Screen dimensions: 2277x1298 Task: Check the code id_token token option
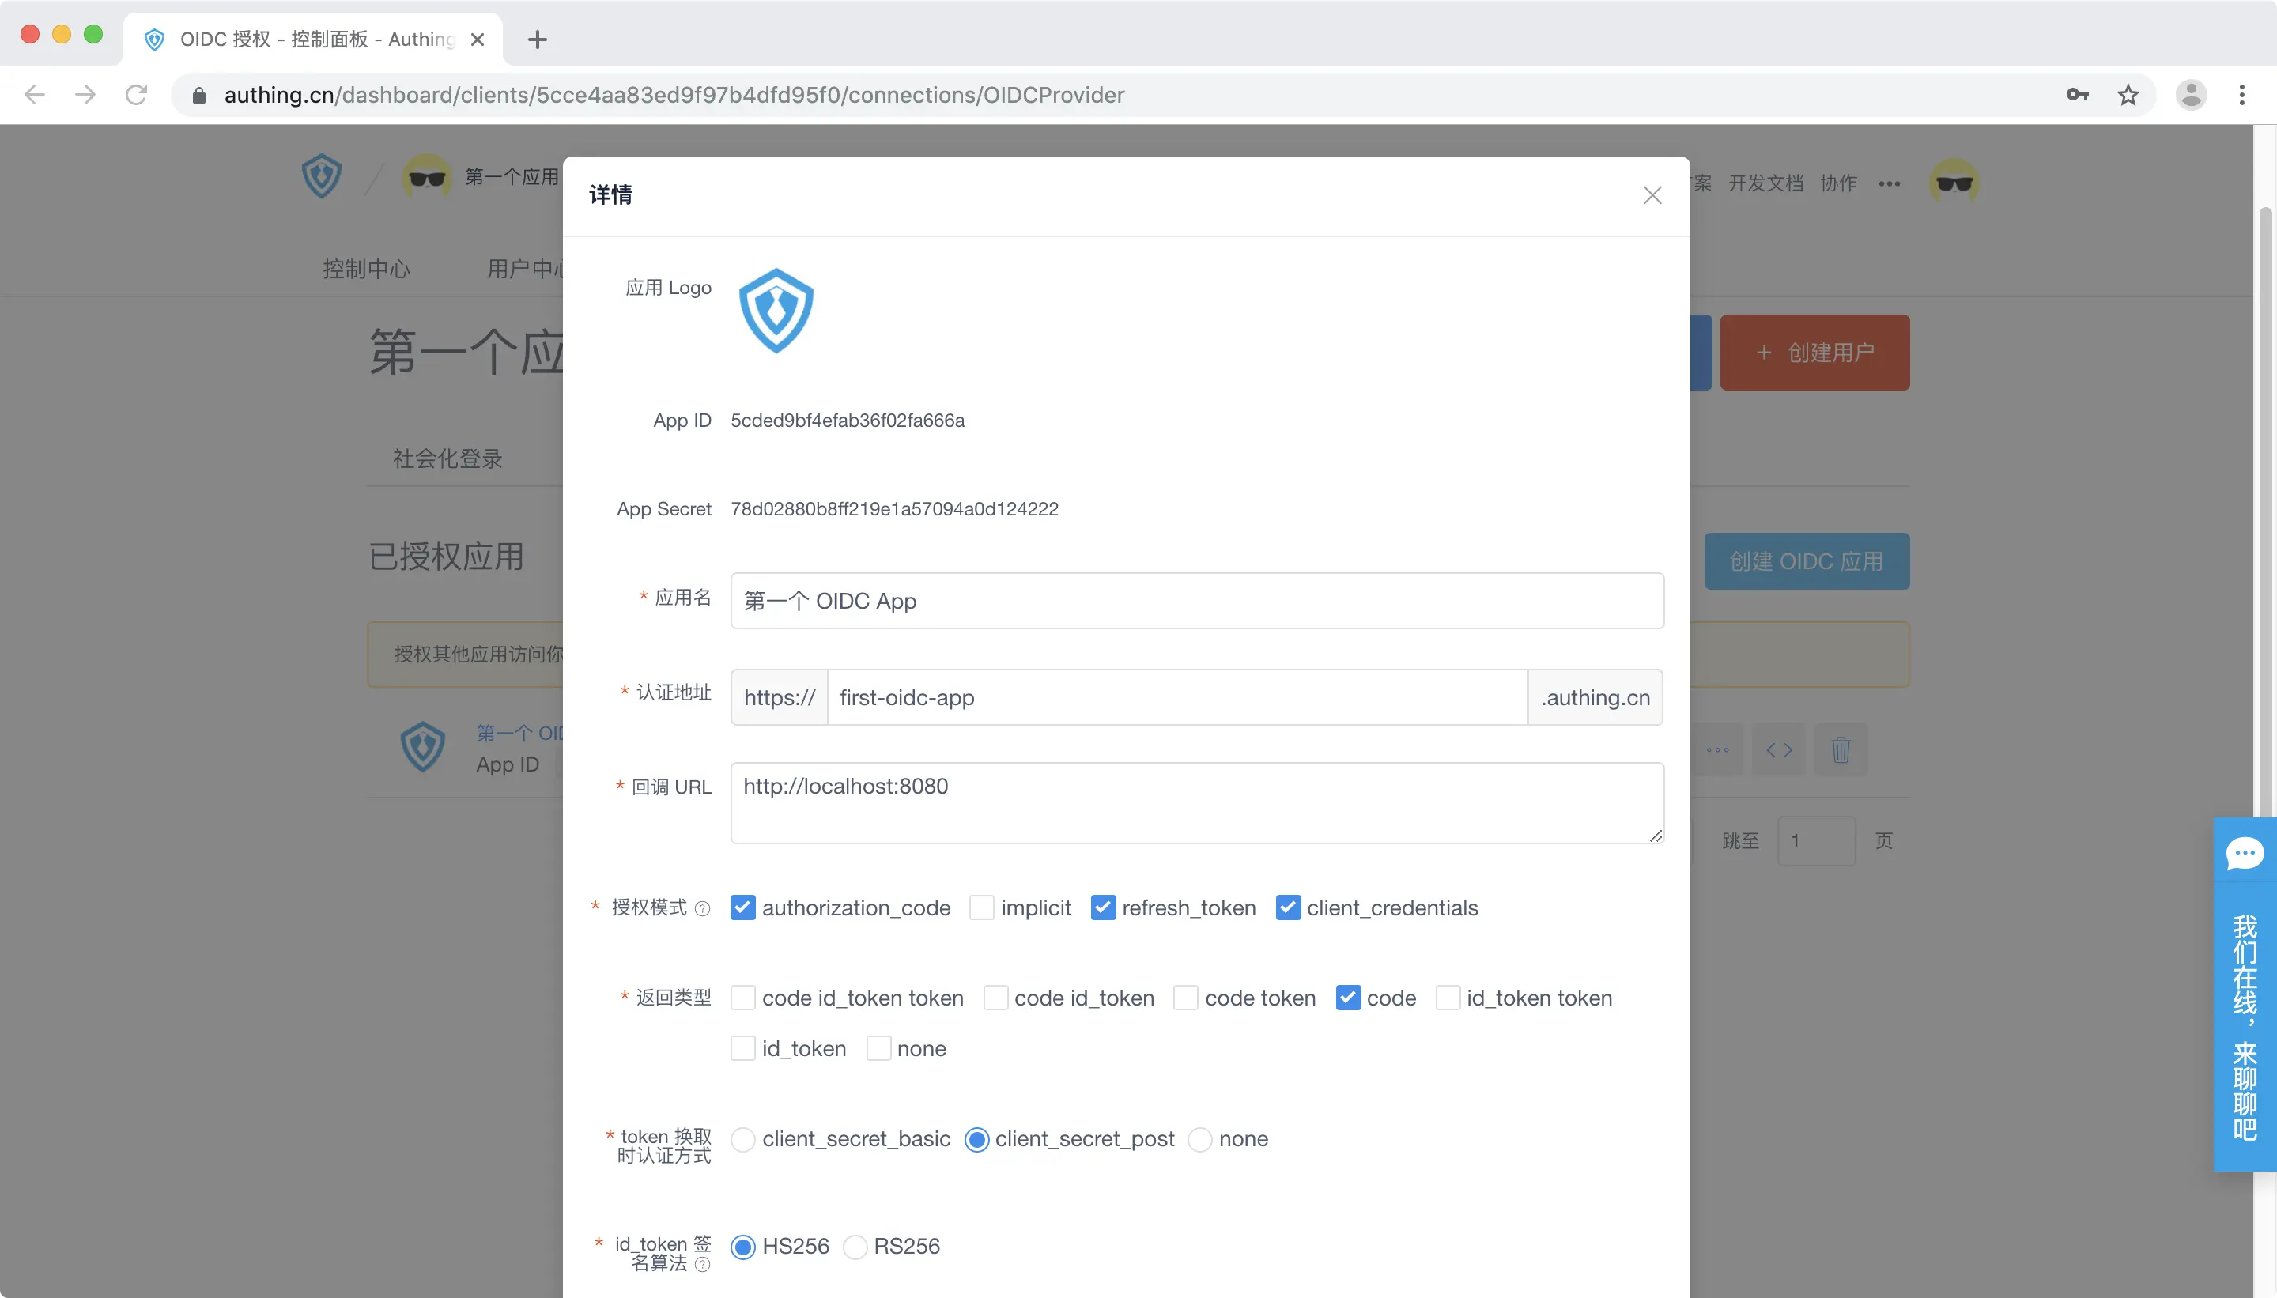(742, 998)
